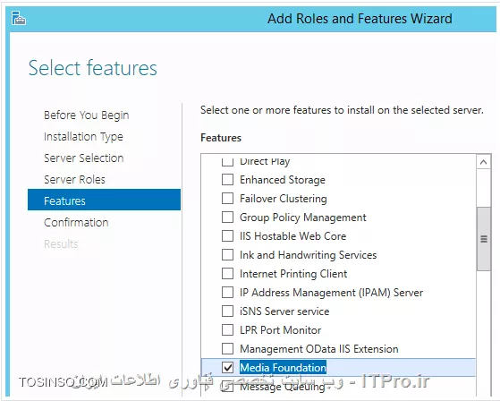Enable the LPR Port Monitor checkbox

click(227, 329)
